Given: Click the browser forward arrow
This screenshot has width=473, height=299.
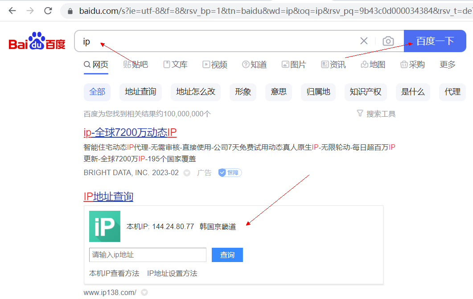Looking at the screenshot, I should (30, 11).
